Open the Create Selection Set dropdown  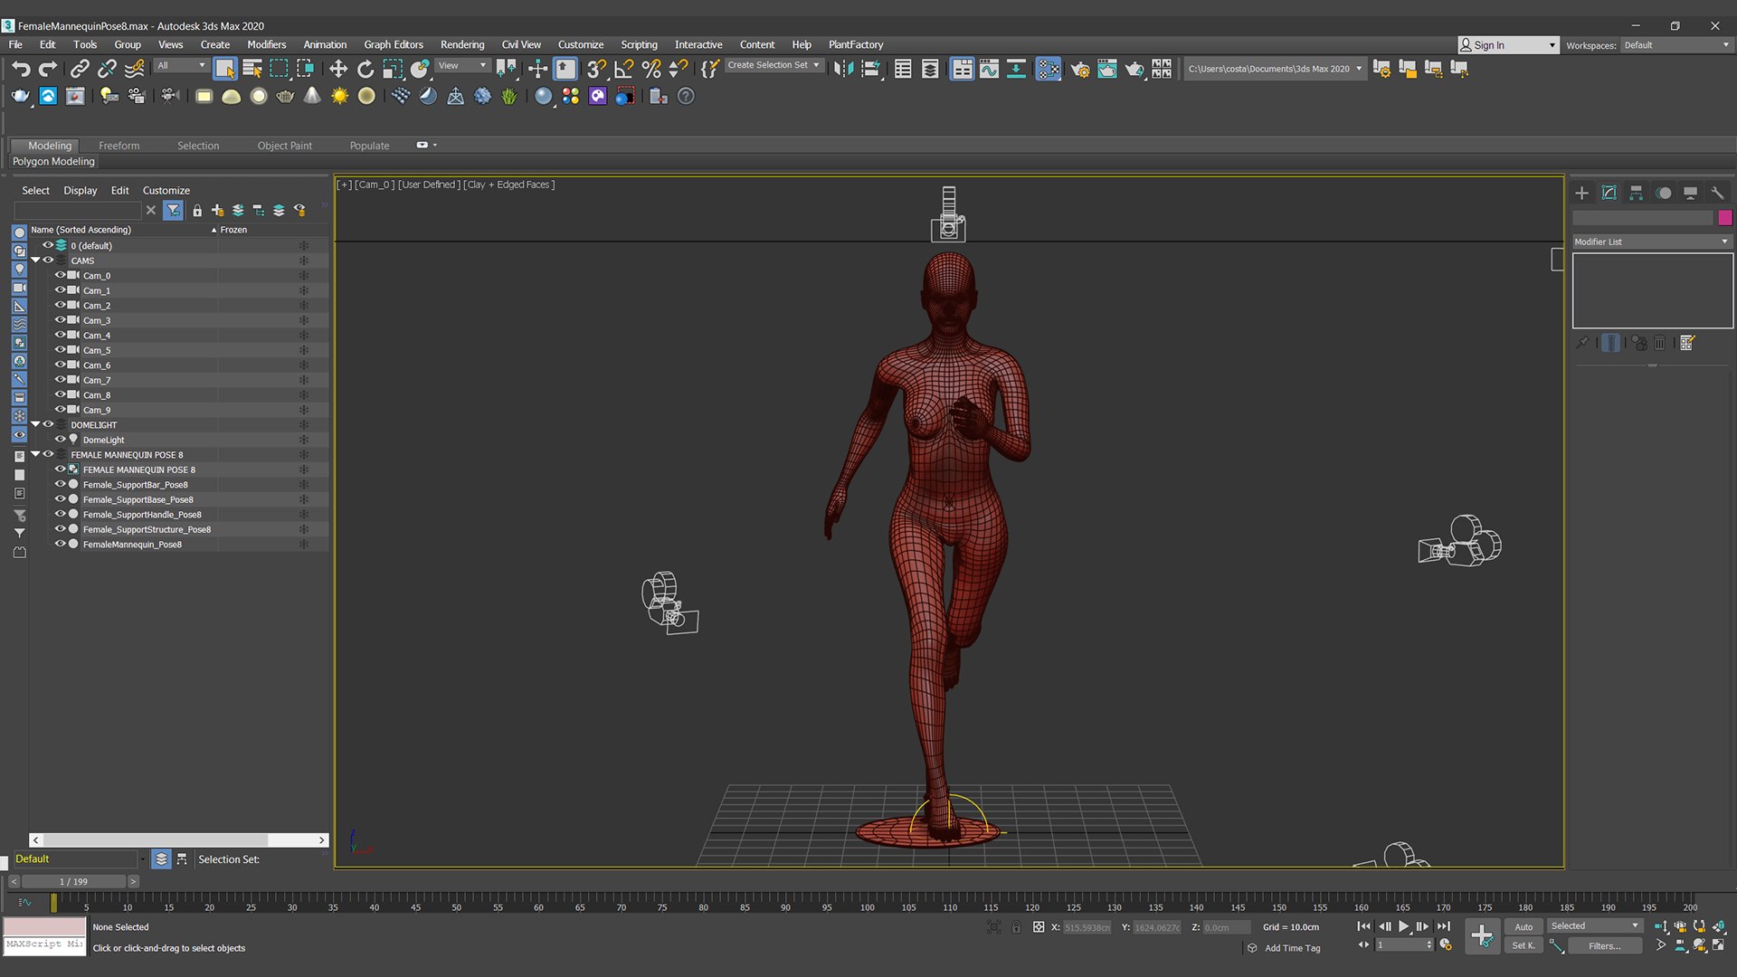pos(774,65)
